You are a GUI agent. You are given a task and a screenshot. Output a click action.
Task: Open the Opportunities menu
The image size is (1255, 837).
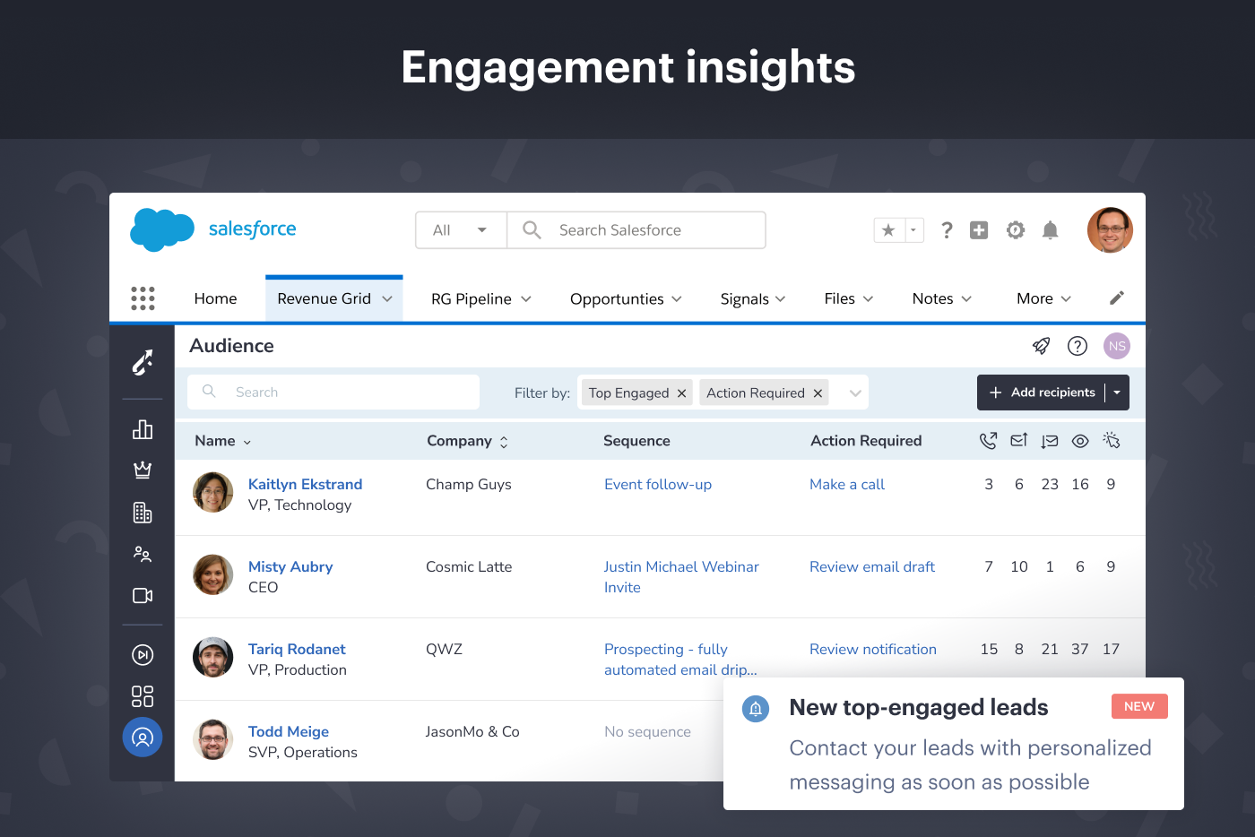pyautogui.click(x=618, y=298)
